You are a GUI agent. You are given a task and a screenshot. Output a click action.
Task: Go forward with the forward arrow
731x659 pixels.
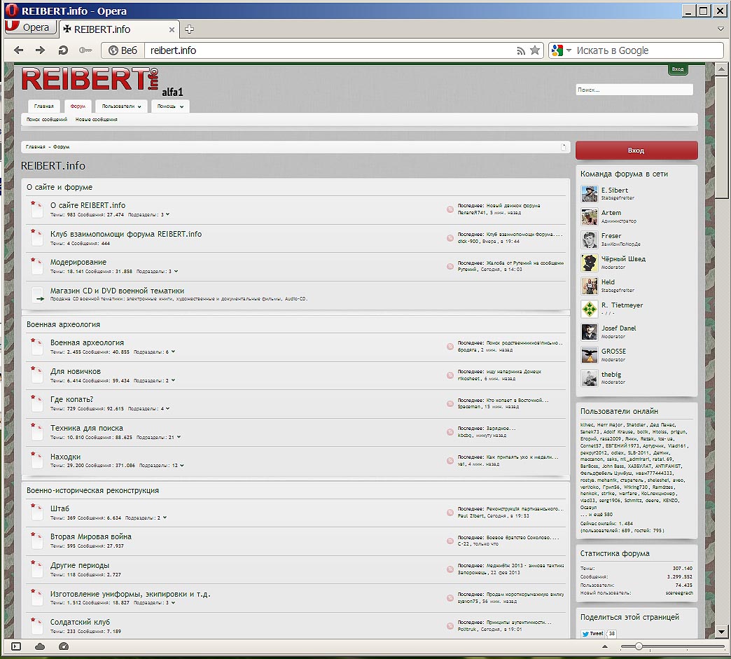click(41, 50)
